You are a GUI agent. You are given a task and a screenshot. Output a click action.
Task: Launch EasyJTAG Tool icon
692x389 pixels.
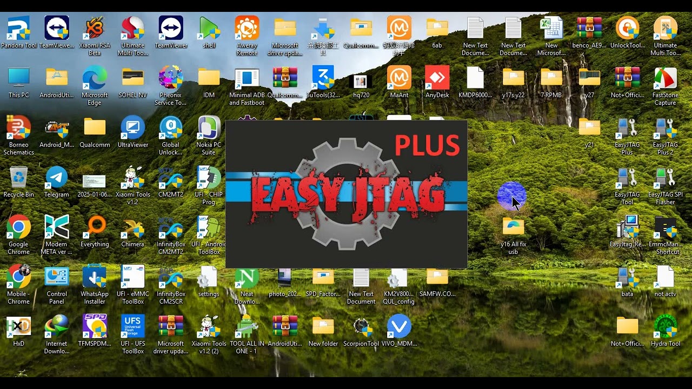(x=627, y=185)
